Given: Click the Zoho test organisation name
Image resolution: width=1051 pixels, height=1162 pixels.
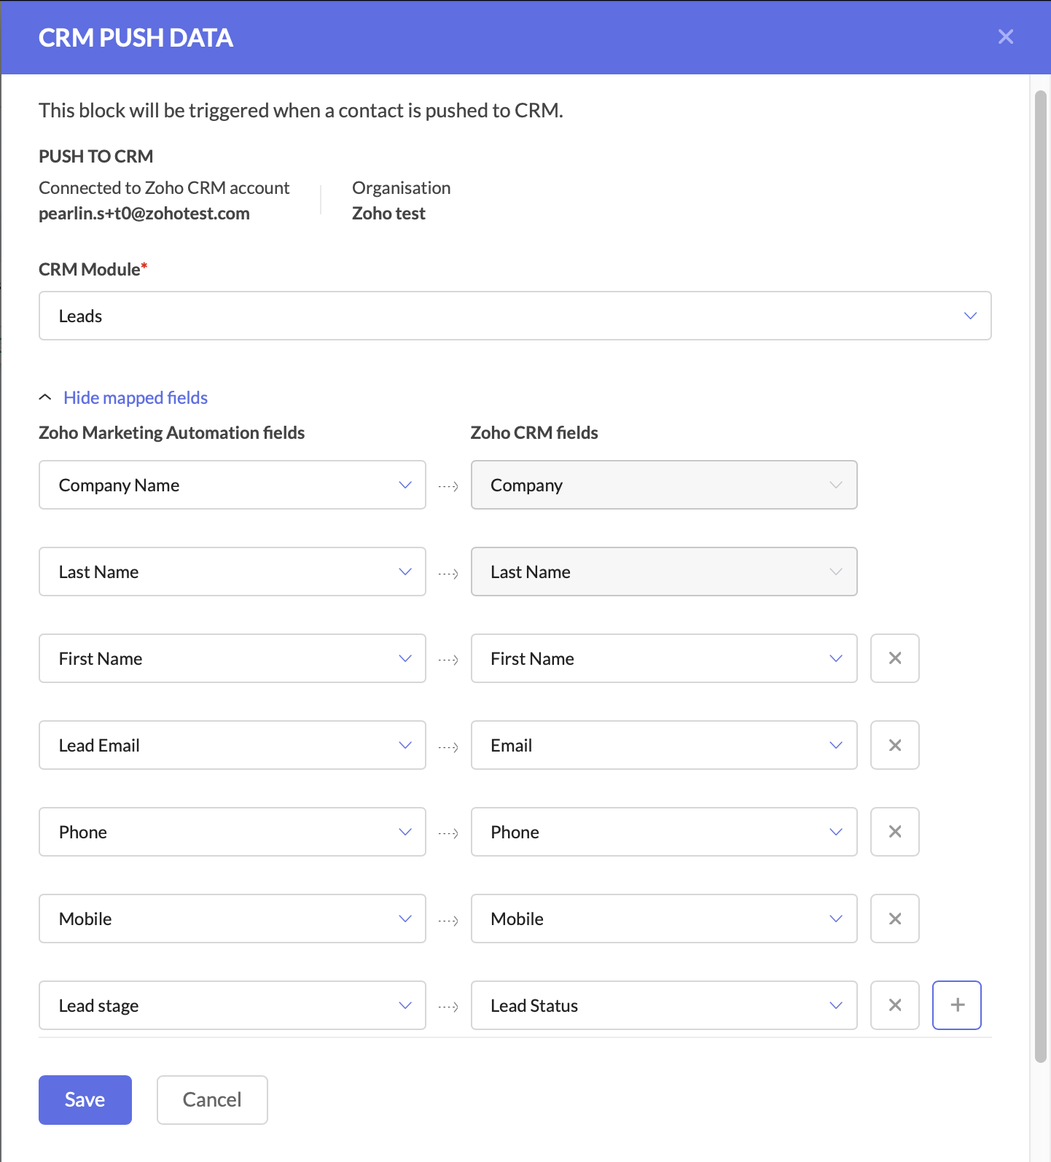Looking at the screenshot, I should pos(388,214).
